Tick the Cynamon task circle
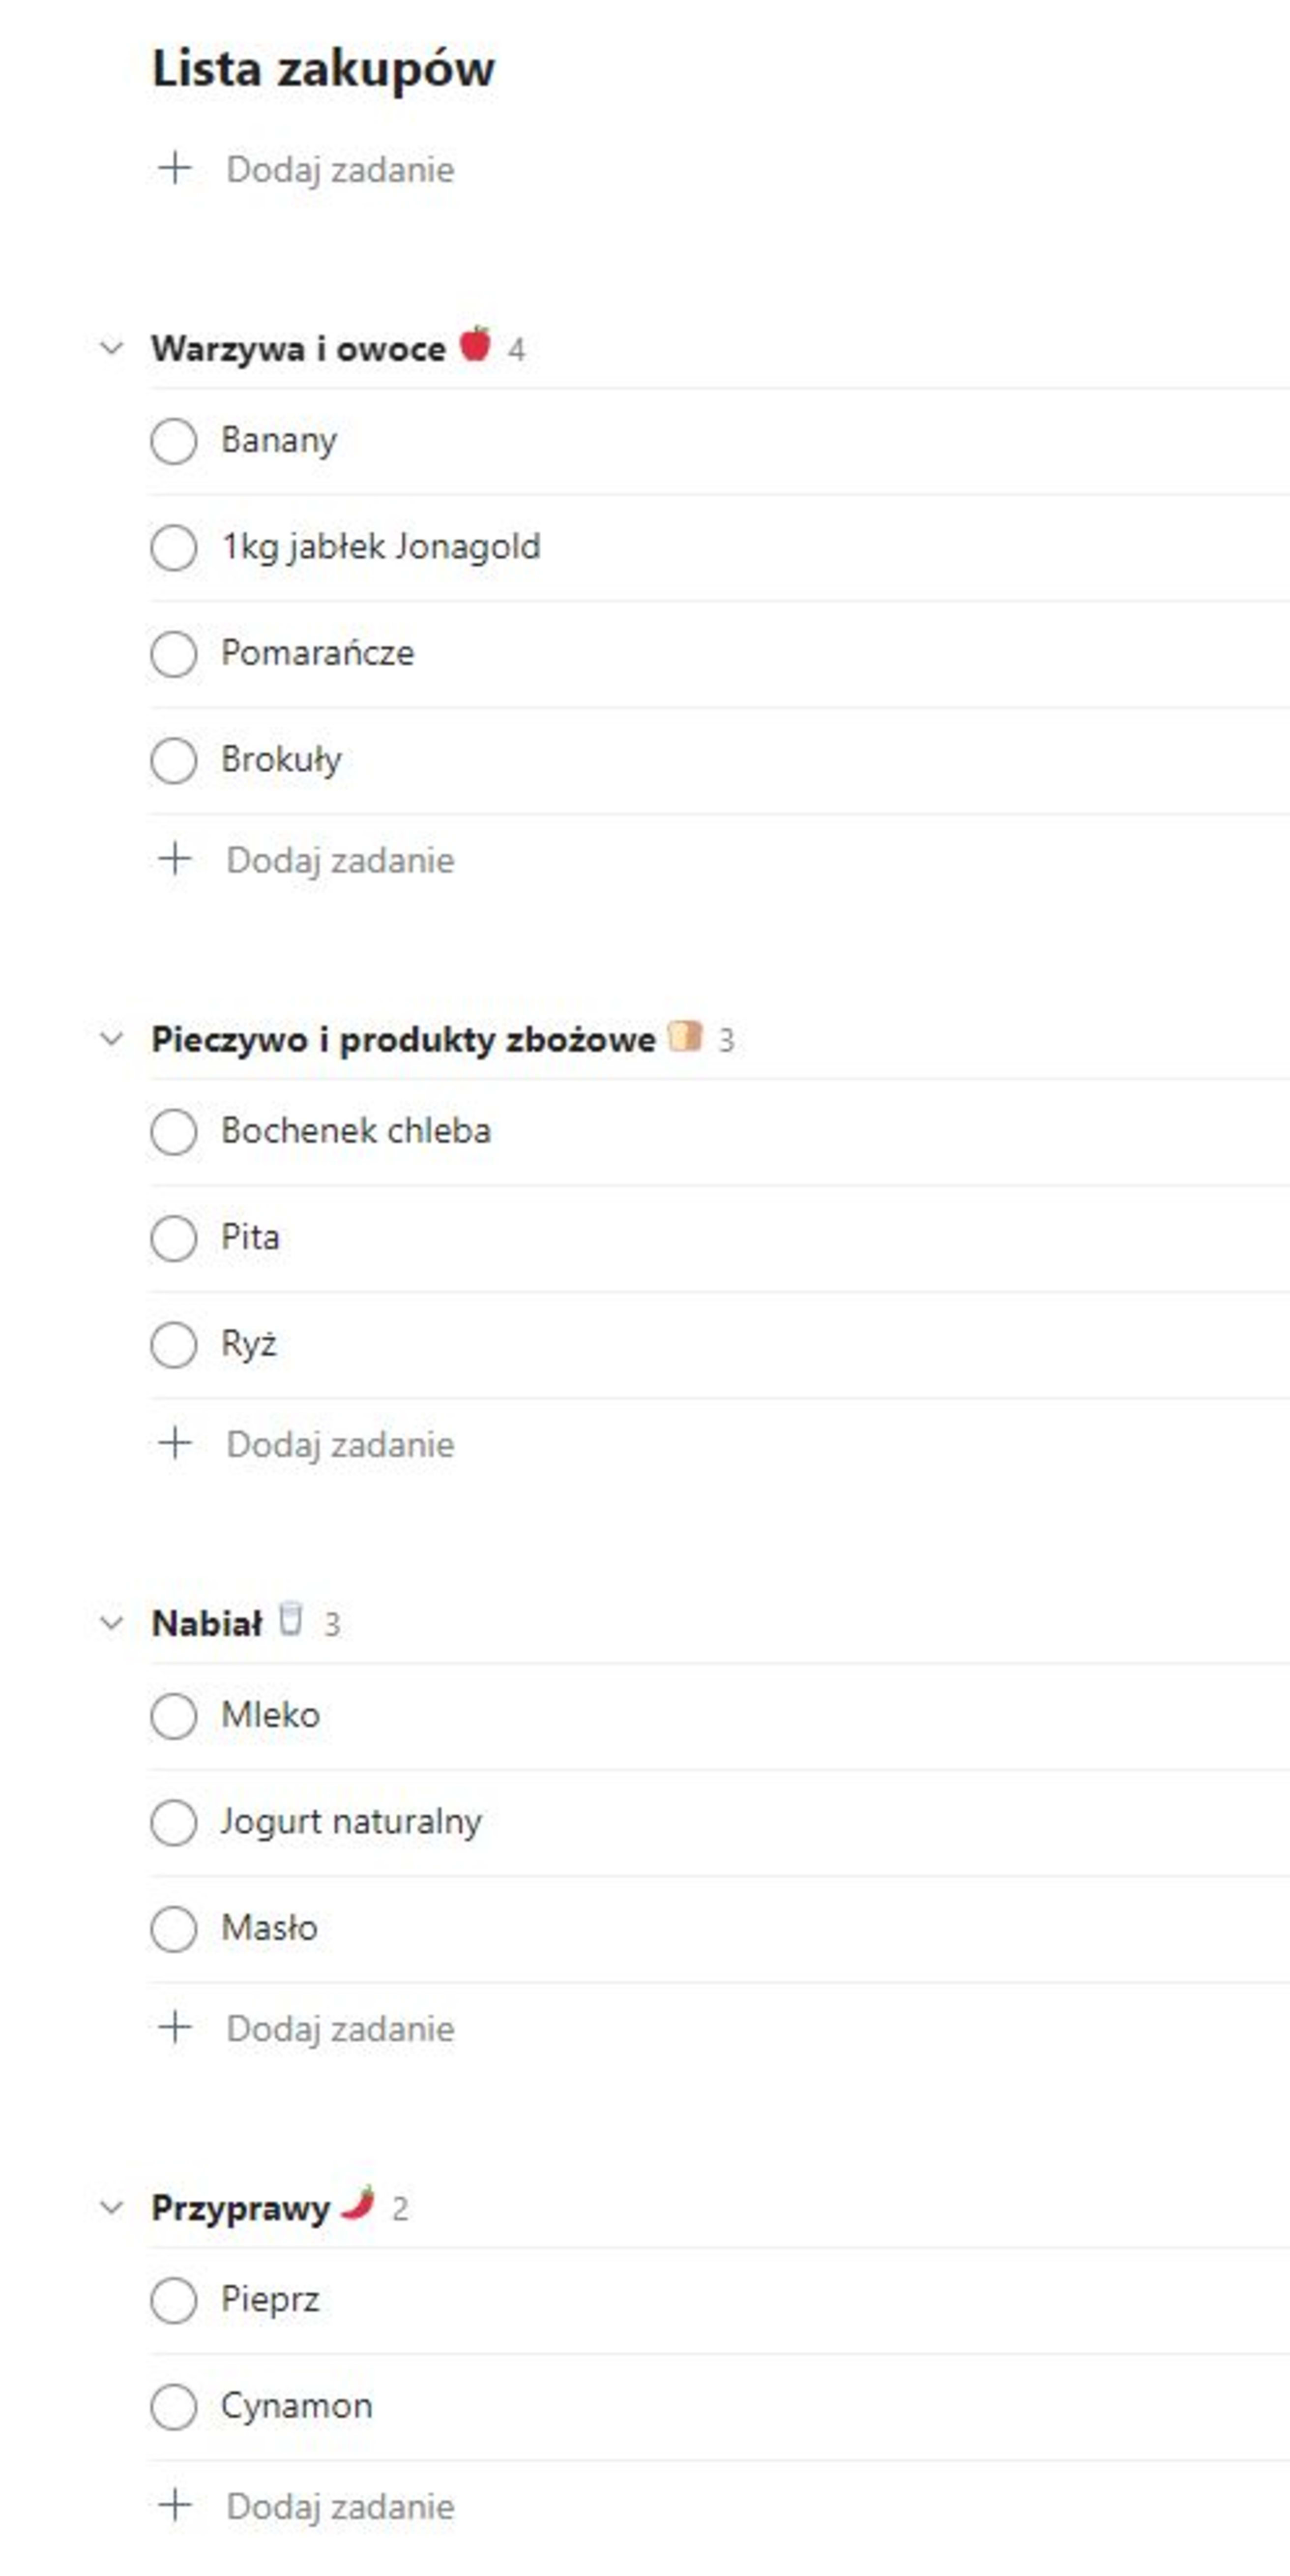This screenshot has width=1290, height=2576. click(x=174, y=2406)
